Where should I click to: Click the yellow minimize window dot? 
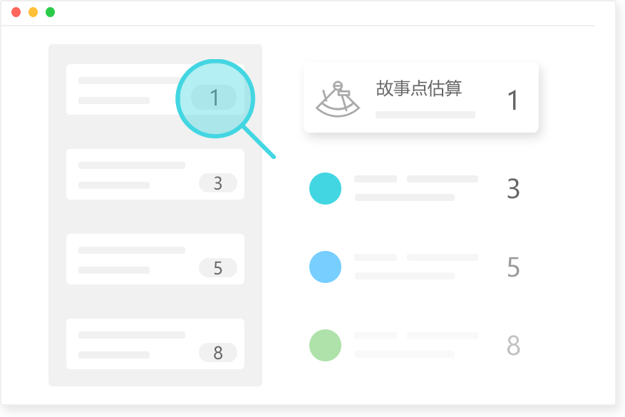click(33, 12)
